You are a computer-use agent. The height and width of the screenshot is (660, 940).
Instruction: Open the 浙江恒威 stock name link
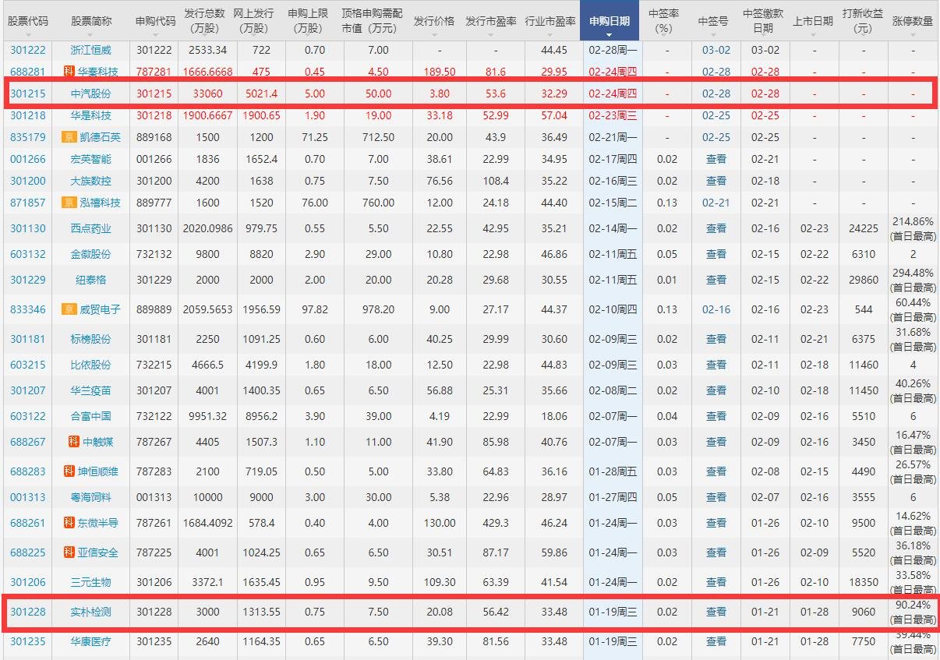click(91, 50)
